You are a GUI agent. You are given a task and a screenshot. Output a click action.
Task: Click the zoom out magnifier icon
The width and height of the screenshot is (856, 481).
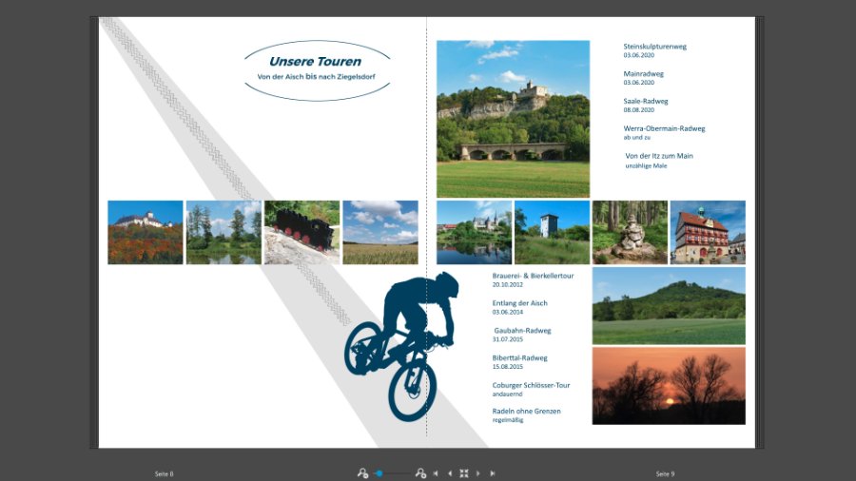362,473
